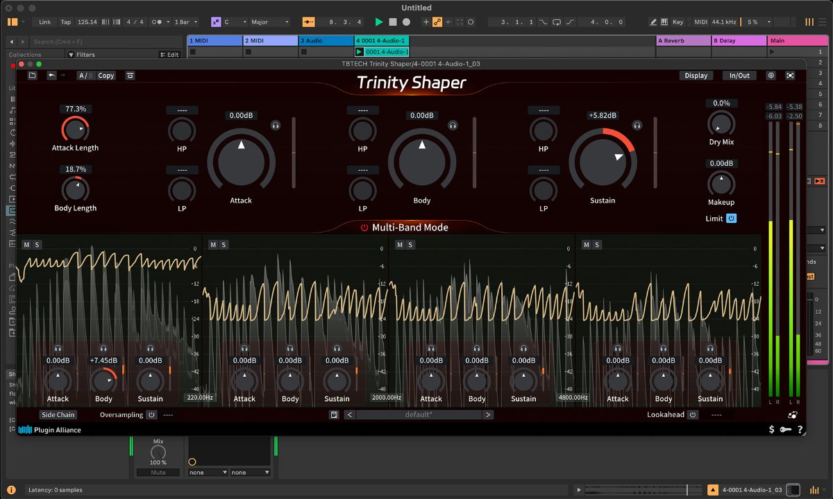
Task: Open plugin settings target icon next to In/Out
Action: [x=771, y=75]
